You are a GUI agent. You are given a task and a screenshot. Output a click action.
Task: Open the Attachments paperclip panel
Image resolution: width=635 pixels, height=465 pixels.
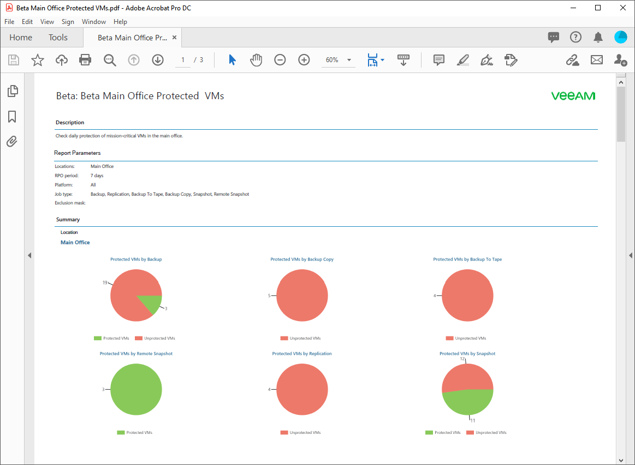12,142
